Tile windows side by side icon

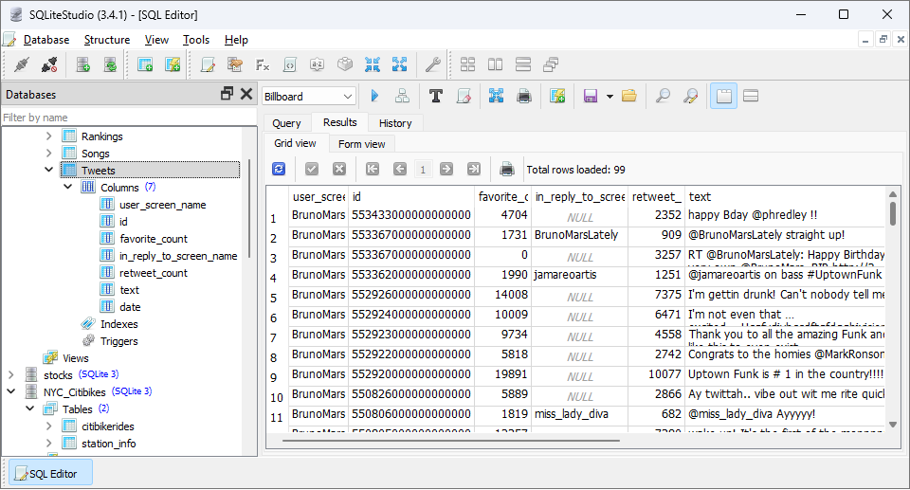(x=495, y=64)
